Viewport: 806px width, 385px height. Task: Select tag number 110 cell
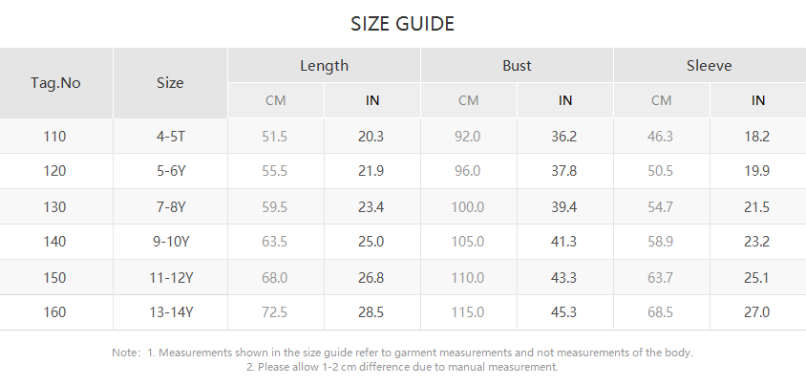coord(55,137)
